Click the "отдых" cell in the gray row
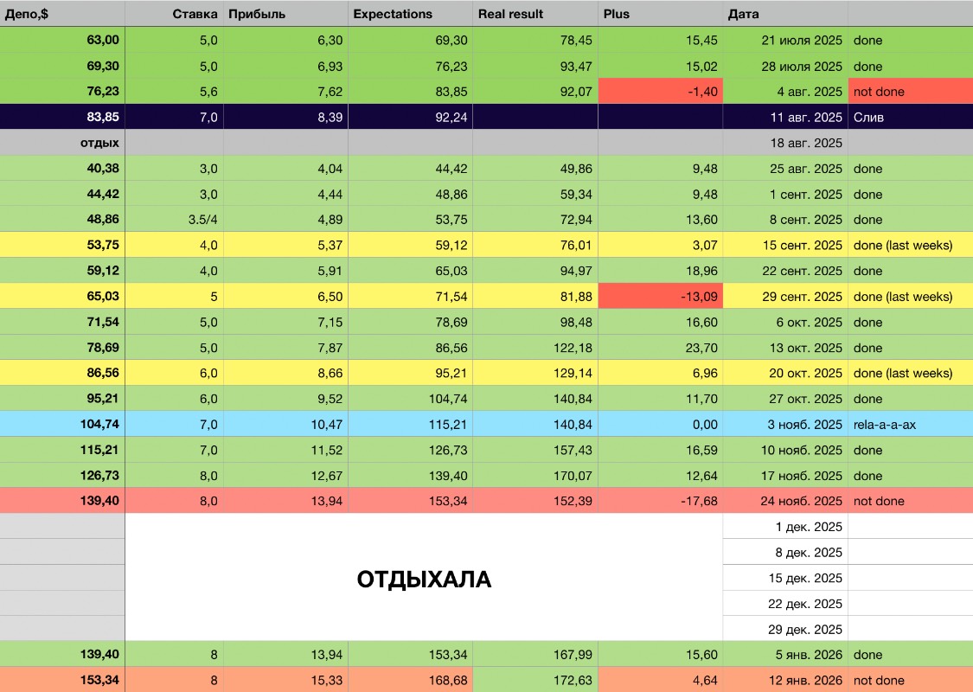The height and width of the screenshot is (692, 973). [62, 143]
